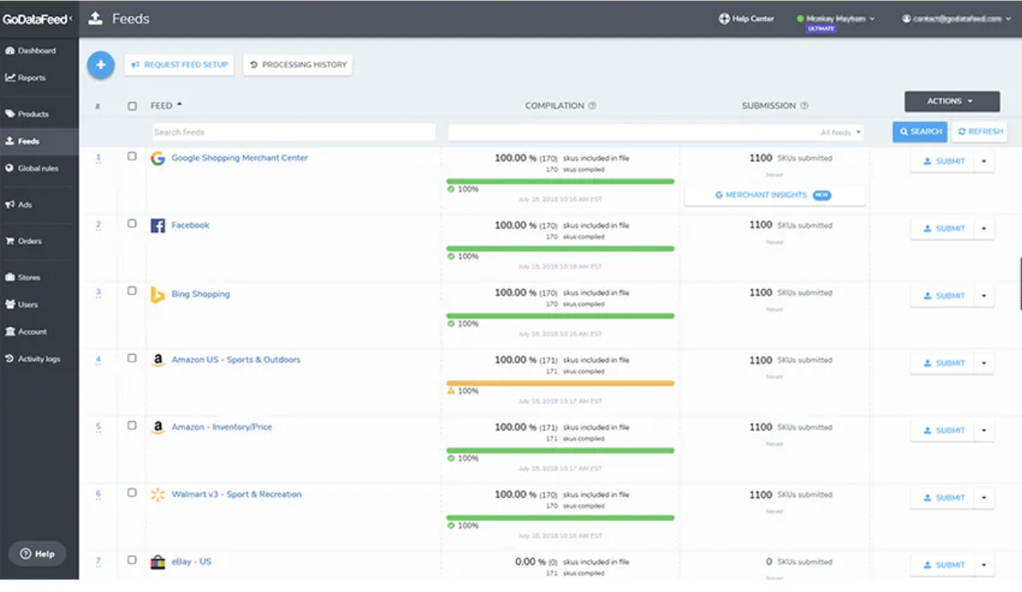Open Processing History
Screen dimensions: 1022x592
point(298,65)
